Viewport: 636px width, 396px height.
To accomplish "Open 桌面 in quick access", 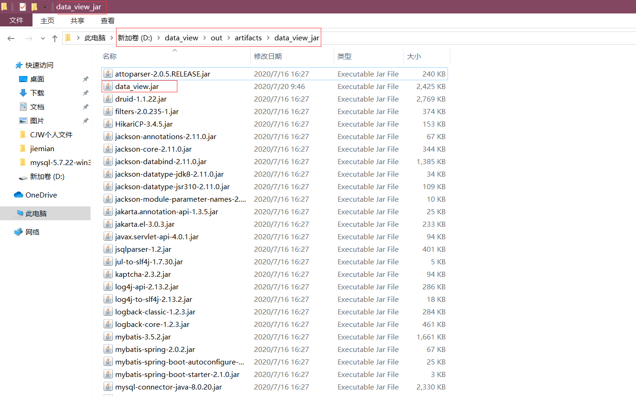I will [37, 79].
